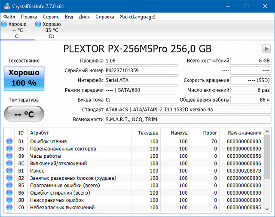Click status orb for attribute 01 Ошибок чтения
275x217 pixels.
click(x=9, y=141)
